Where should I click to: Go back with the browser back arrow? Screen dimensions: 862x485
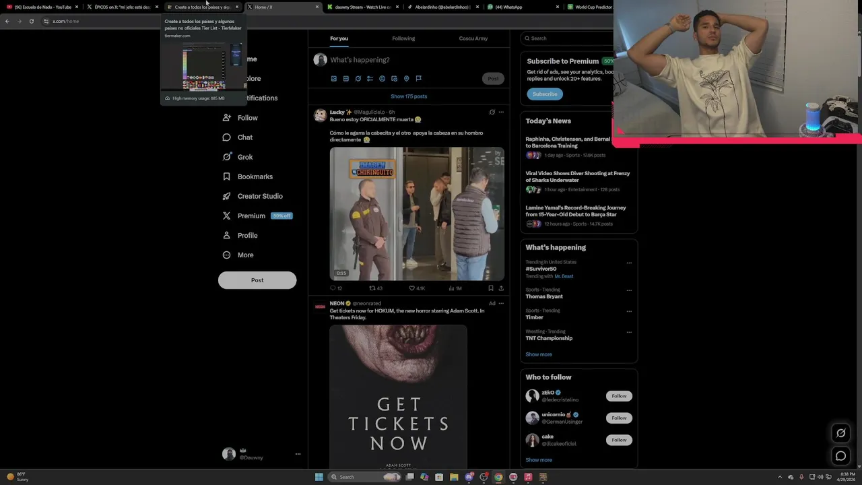pos(7,21)
